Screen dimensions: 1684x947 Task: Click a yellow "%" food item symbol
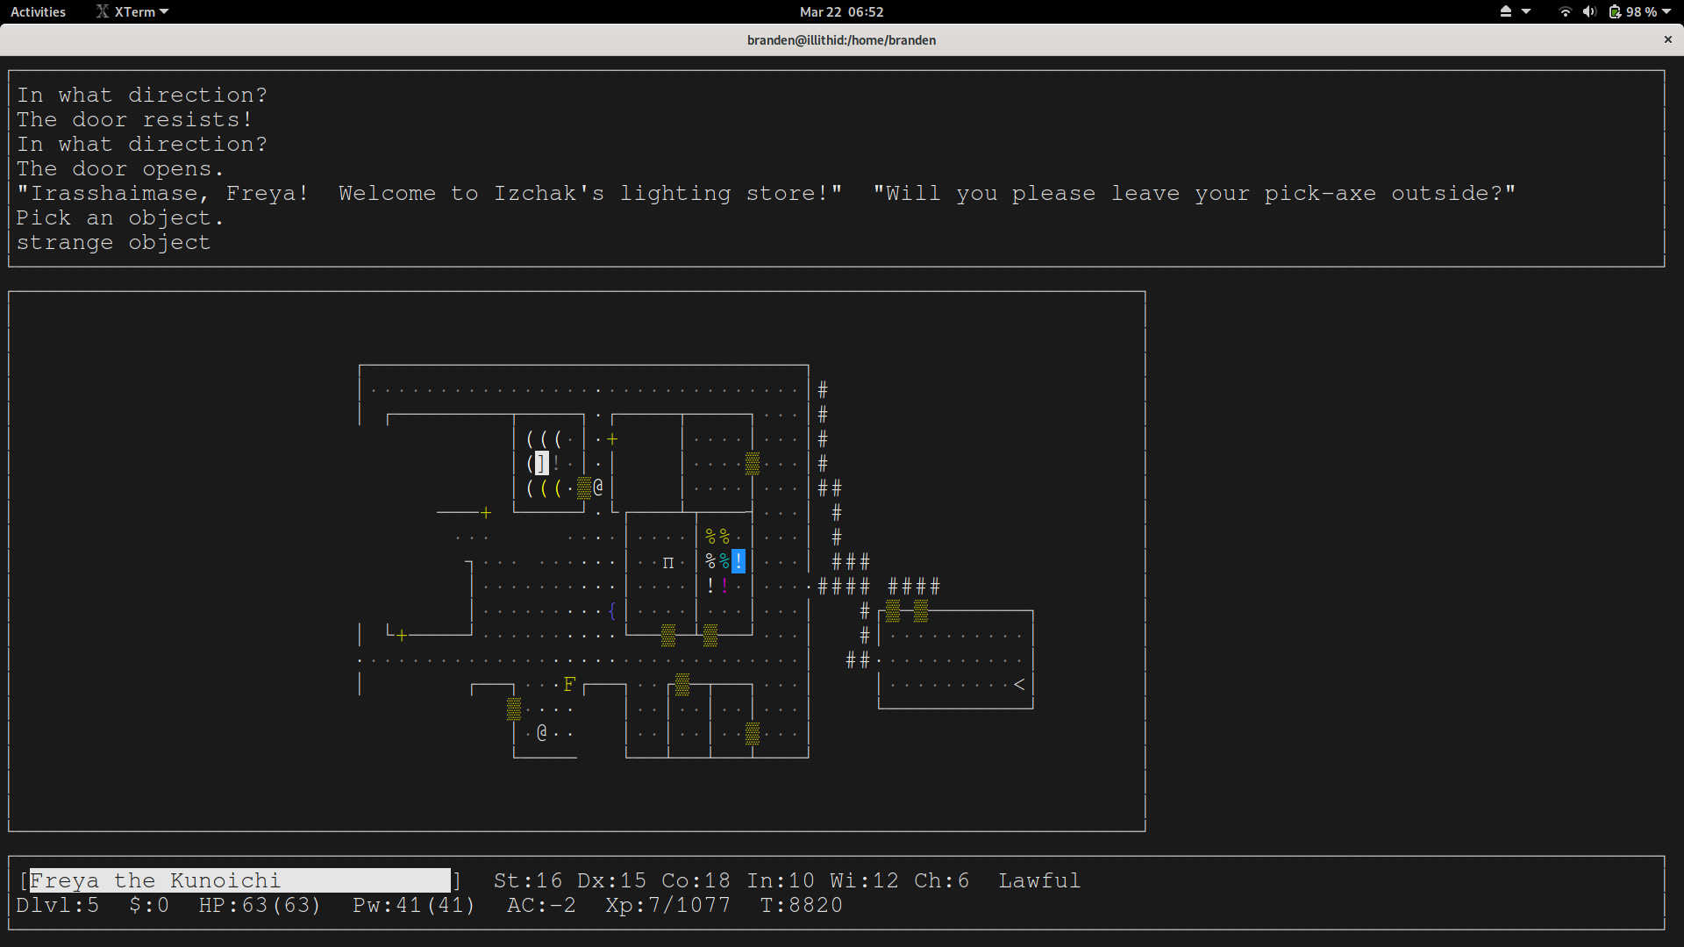click(710, 536)
